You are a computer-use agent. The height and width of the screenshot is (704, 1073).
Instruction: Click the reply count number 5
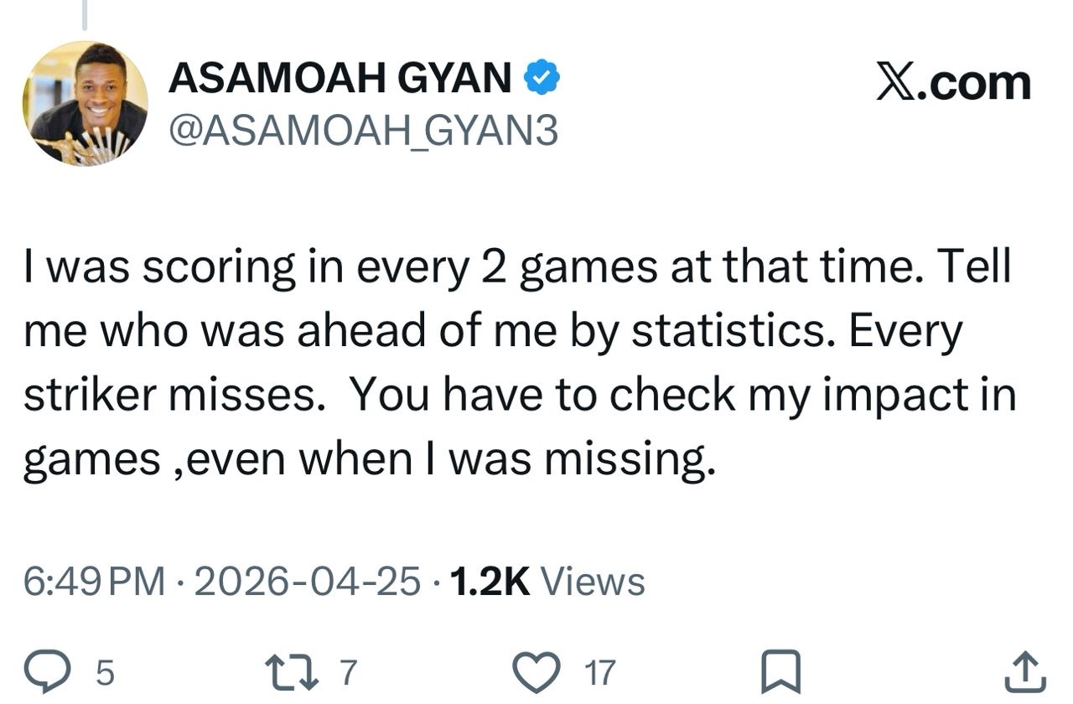point(106,672)
